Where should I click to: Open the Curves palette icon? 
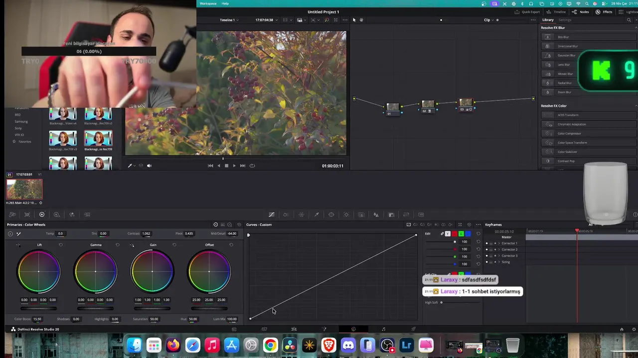click(x=272, y=215)
